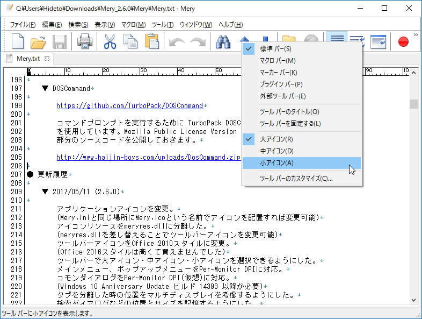Viewport: 422px width, 319px height.
Task: Select the checked 大アイコン(R) option
Action: pos(302,139)
